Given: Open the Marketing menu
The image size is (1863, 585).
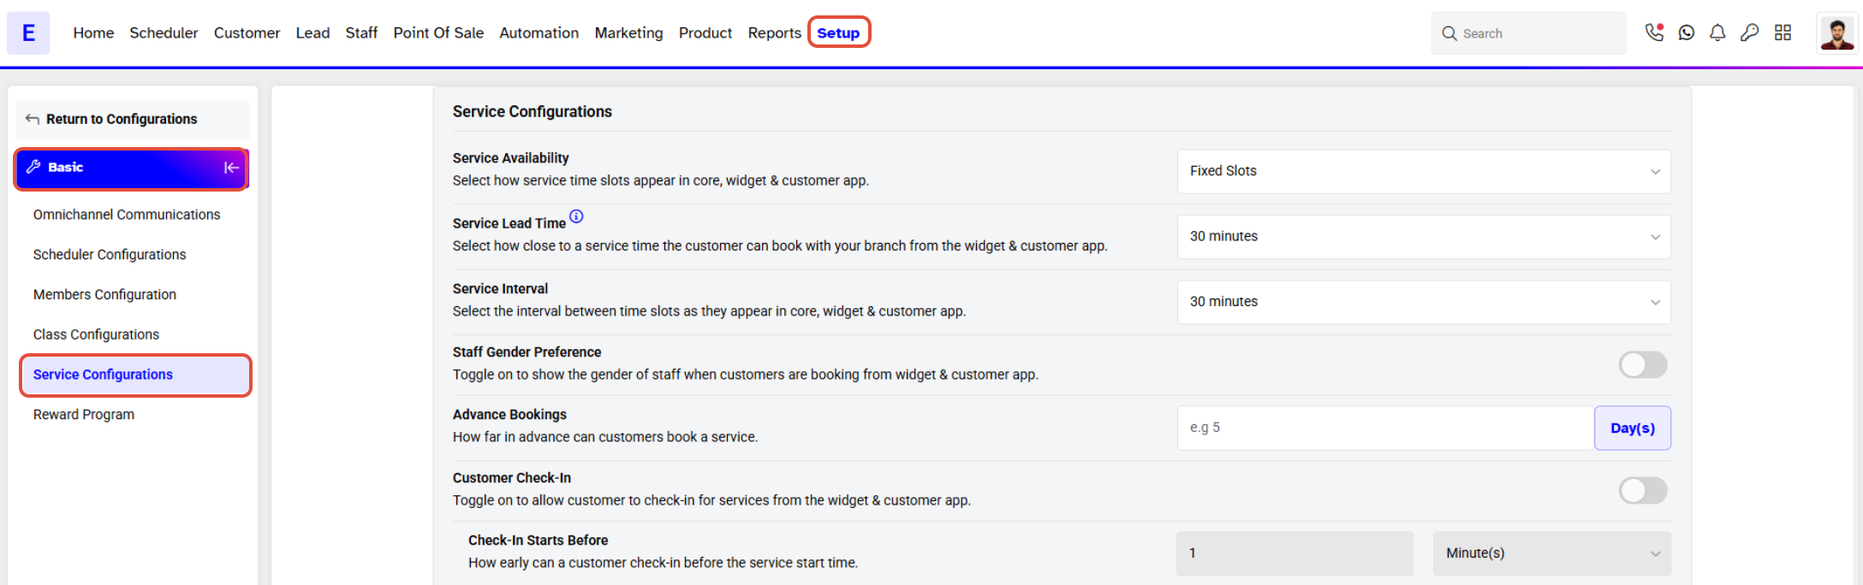Looking at the screenshot, I should pyautogui.click(x=628, y=32).
